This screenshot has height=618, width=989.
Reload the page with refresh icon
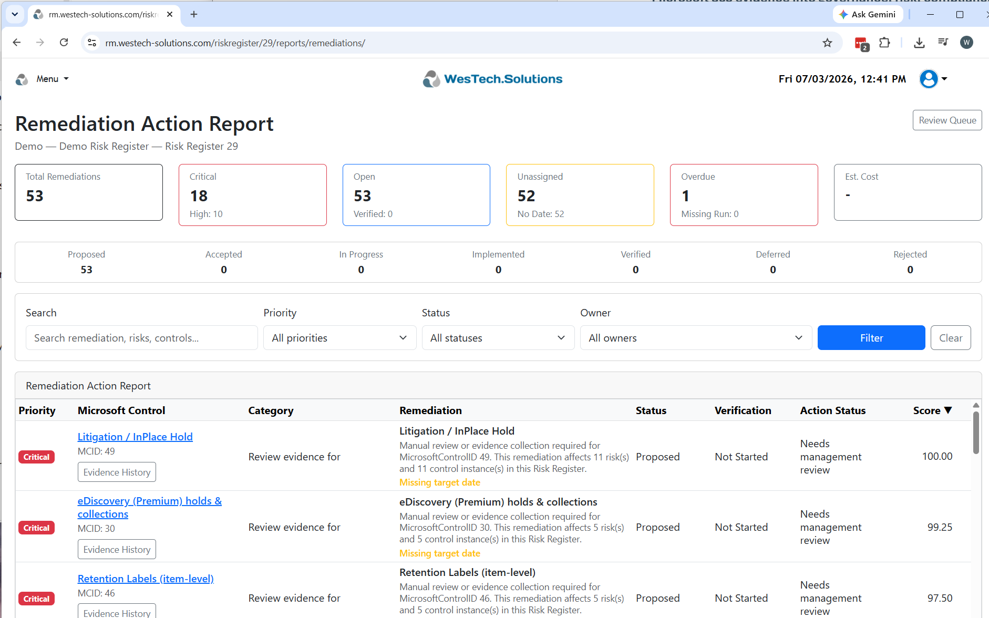[64, 43]
